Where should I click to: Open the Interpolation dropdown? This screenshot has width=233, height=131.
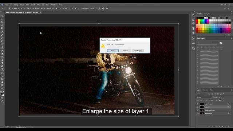click(94, 9)
